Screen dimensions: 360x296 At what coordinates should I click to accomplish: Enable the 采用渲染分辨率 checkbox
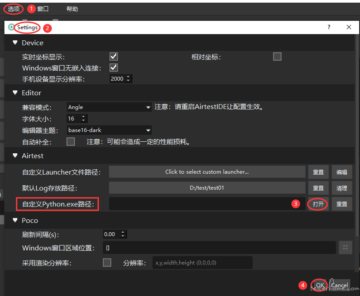point(107,262)
